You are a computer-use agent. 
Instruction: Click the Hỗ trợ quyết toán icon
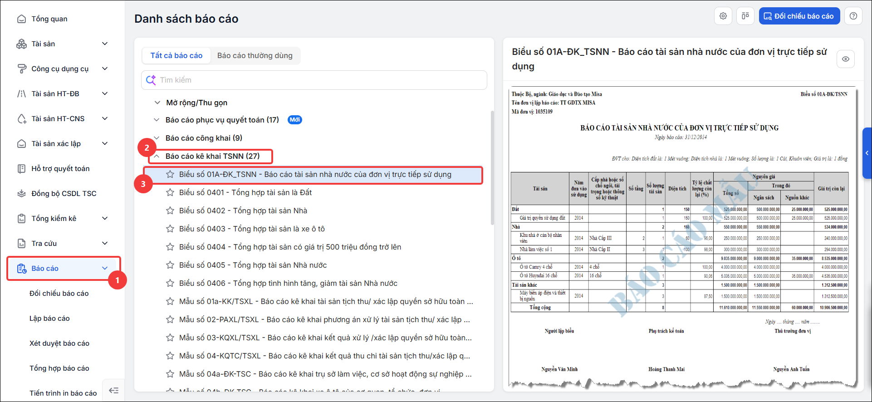pos(21,169)
